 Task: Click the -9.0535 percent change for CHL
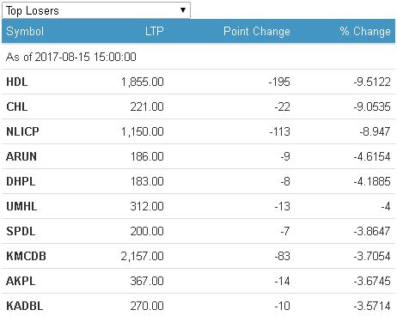click(372, 106)
